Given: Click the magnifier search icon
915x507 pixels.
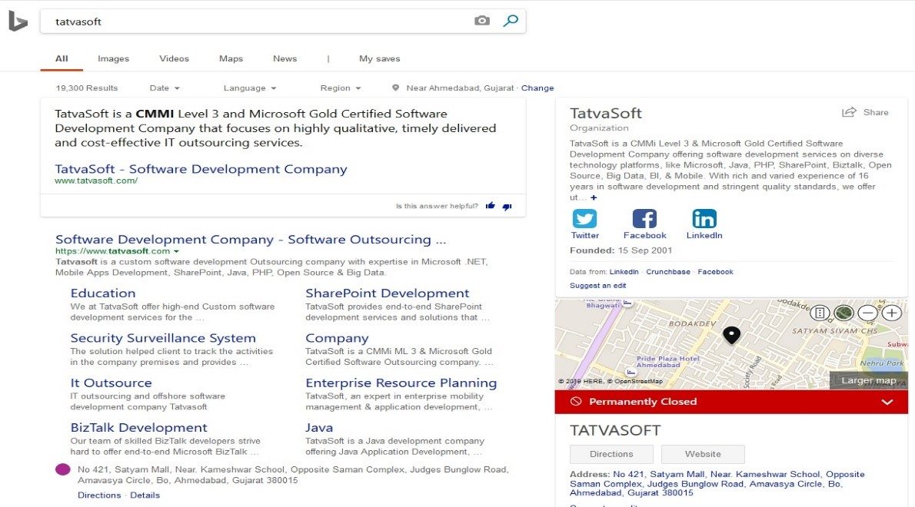Looking at the screenshot, I should coord(511,21).
